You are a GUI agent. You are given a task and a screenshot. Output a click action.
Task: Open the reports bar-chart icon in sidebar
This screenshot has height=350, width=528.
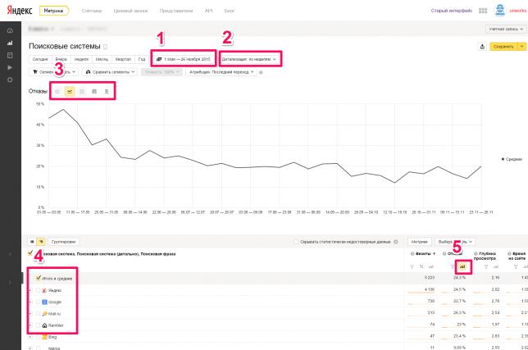click(10, 43)
